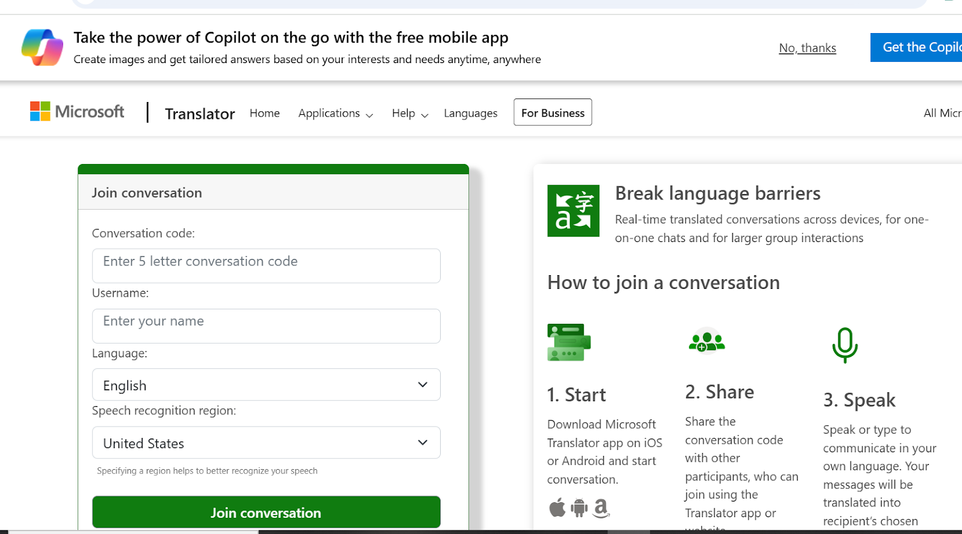This screenshot has height=534, width=962.
Task: Click the Break language barriers heading
Action: pos(718,193)
